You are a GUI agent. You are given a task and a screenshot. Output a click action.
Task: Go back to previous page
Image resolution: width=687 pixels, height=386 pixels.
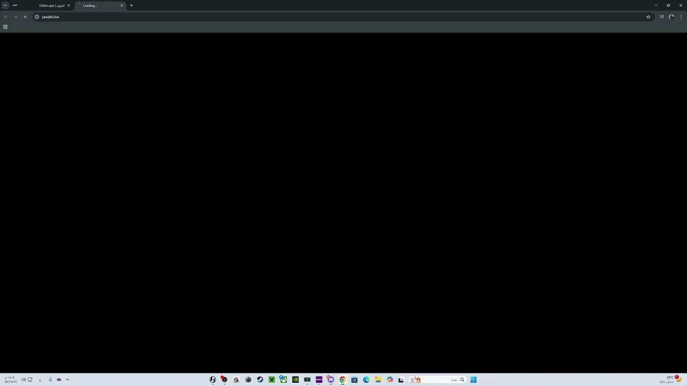[x=5, y=17]
